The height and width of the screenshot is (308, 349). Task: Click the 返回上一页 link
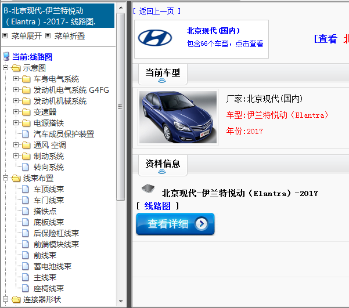[157, 11]
